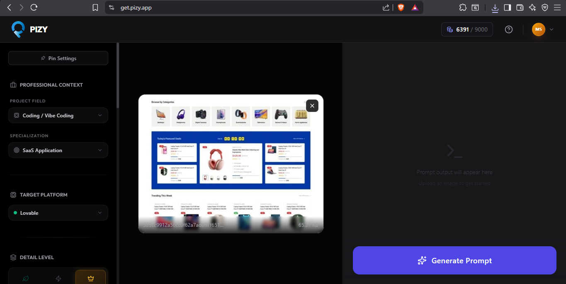
Task: Click the Detail Level layers icon
Action: pyautogui.click(x=13, y=257)
